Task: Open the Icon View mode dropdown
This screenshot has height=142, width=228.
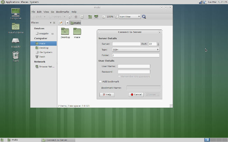Action: tap(130, 17)
